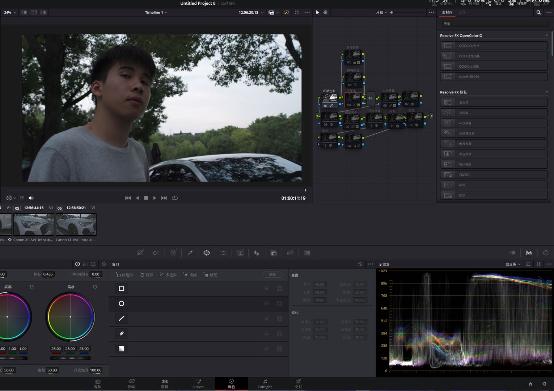Open the Magic Mask palette
Viewport: 554px width, 391px height.
(240, 253)
